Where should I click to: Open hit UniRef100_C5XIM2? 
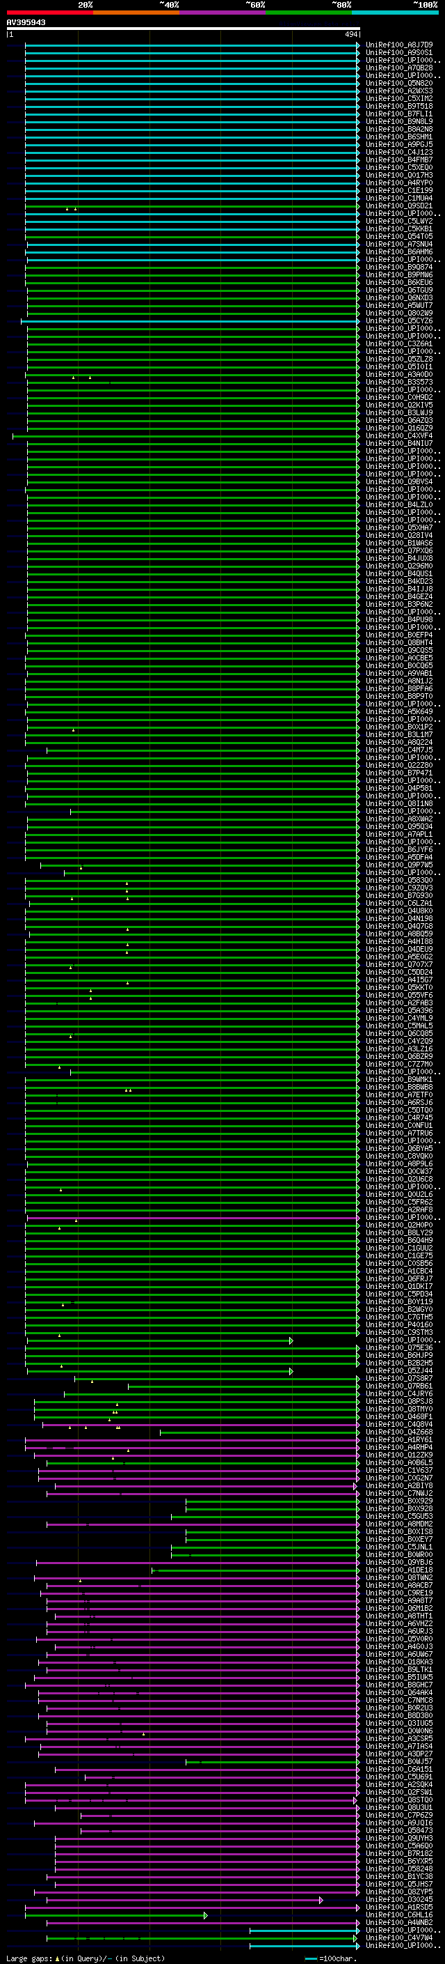(x=399, y=98)
